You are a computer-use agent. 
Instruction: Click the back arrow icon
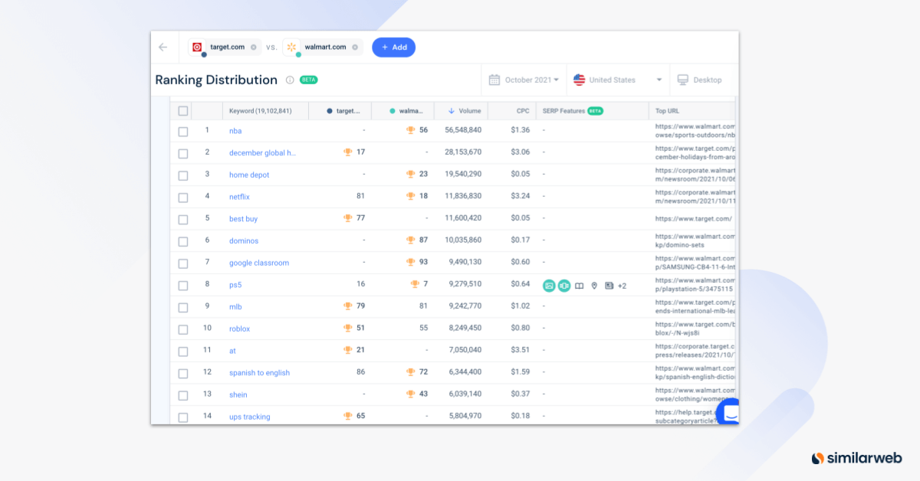click(x=163, y=47)
